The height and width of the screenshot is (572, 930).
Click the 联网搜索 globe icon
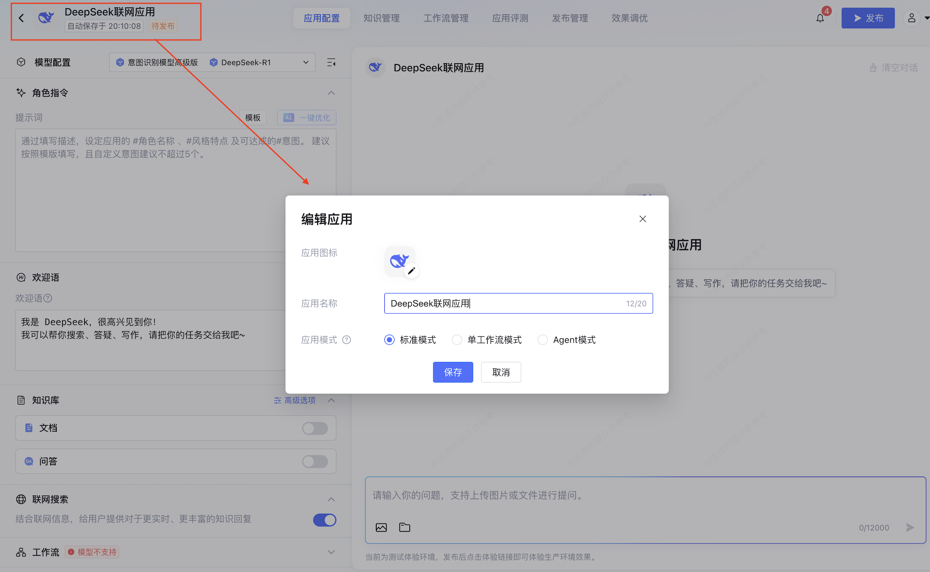point(21,499)
